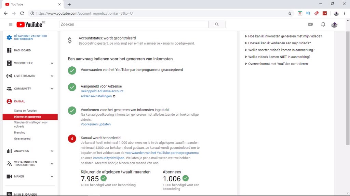This screenshot has width=350, height=196.
Task: Expand Vertalingen en transcripties chevron
Action: tap(52, 164)
